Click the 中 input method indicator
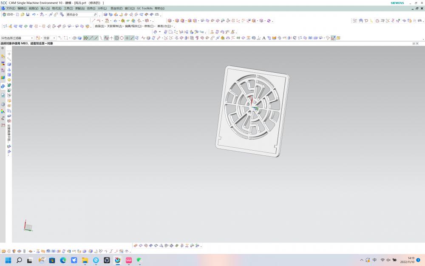425x266 pixels. [374, 260]
